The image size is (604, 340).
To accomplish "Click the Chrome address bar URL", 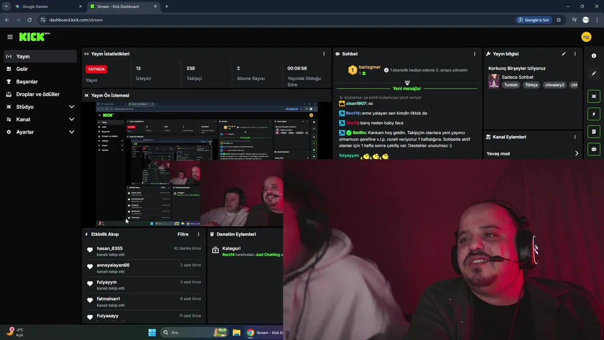I will pyautogui.click(x=76, y=20).
